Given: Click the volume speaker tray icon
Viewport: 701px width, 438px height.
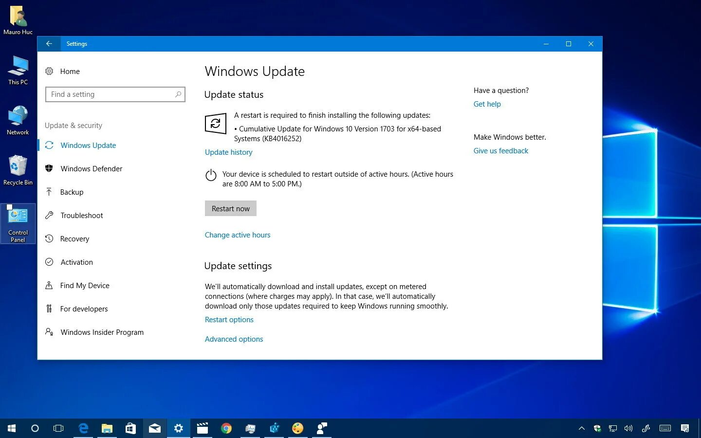Looking at the screenshot, I should (628, 428).
